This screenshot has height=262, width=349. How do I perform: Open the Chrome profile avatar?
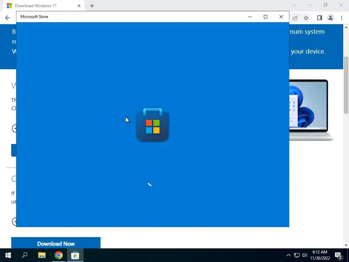click(x=331, y=18)
